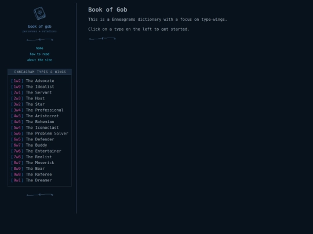
Task: Open the 'book of gob' site title link
Action: coord(39,26)
